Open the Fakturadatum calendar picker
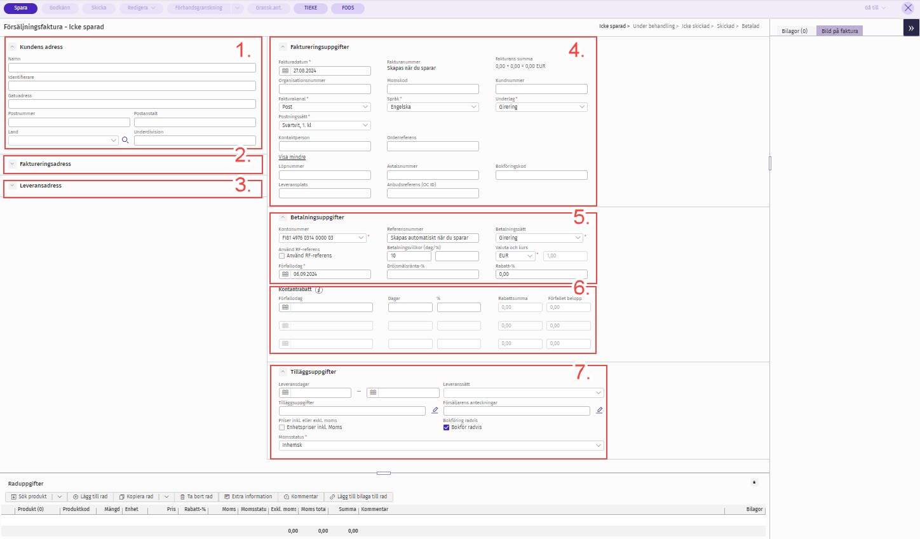The height and width of the screenshot is (539, 920). 285,71
